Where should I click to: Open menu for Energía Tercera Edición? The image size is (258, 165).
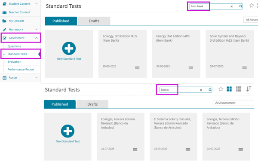click(x=241, y=150)
